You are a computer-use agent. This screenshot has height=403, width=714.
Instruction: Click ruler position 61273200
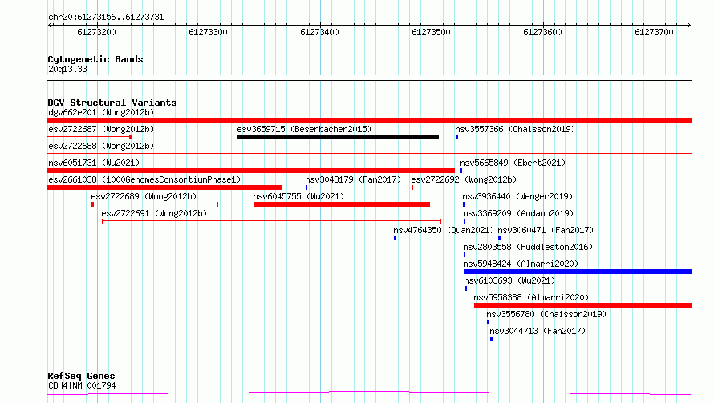click(96, 32)
